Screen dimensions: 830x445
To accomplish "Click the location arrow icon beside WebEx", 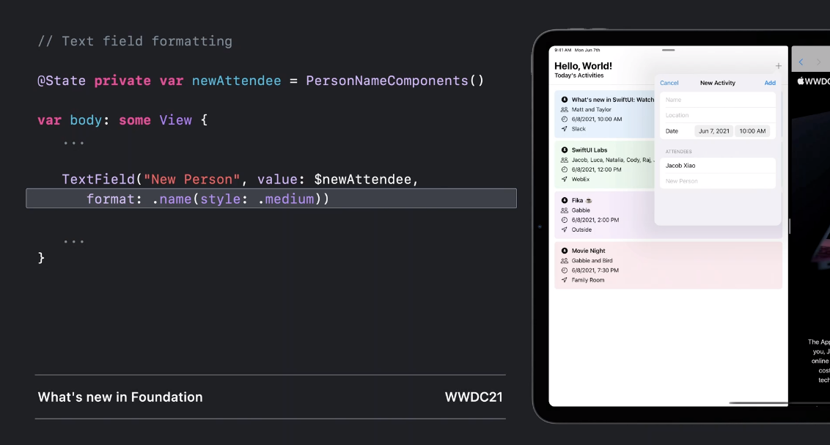I will [565, 180].
